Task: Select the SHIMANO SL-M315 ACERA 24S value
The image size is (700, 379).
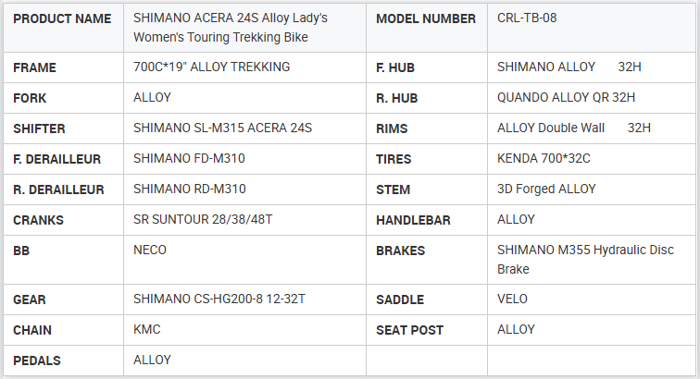Action: click(x=222, y=128)
